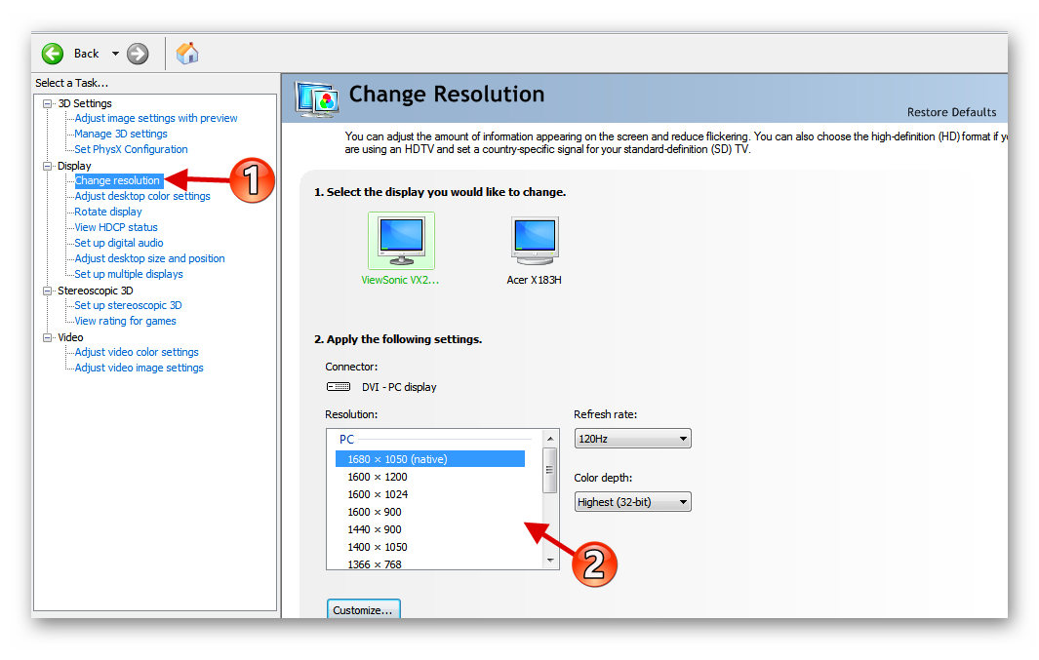Select the Acer X183H monitor icon

(534, 241)
